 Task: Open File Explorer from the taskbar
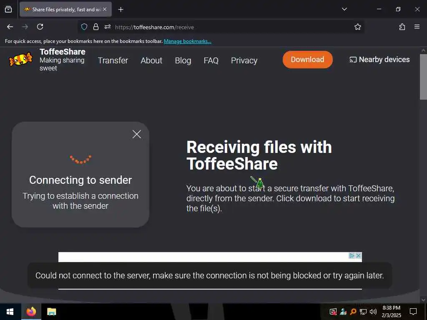pyautogui.click(x=51, y=312)
